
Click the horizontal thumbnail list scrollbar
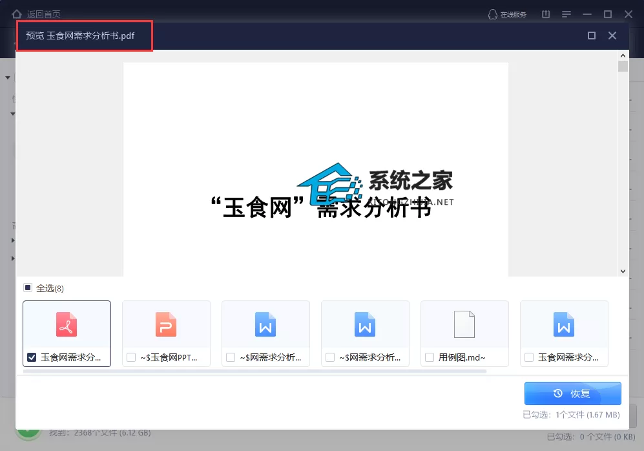pos(254,372)
